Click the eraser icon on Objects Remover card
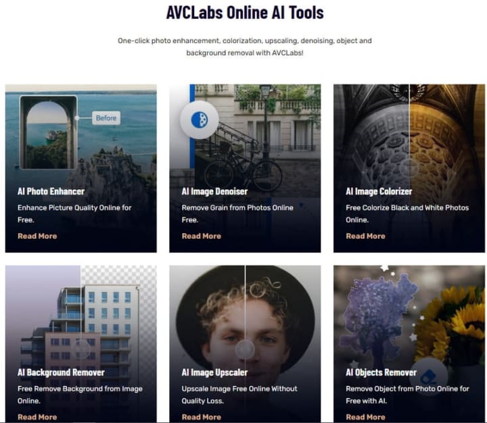 [428, 376]
